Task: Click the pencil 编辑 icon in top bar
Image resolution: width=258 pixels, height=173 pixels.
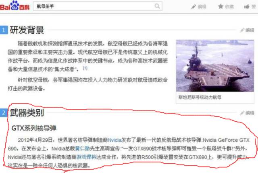Action: click(x=193, y=7)
